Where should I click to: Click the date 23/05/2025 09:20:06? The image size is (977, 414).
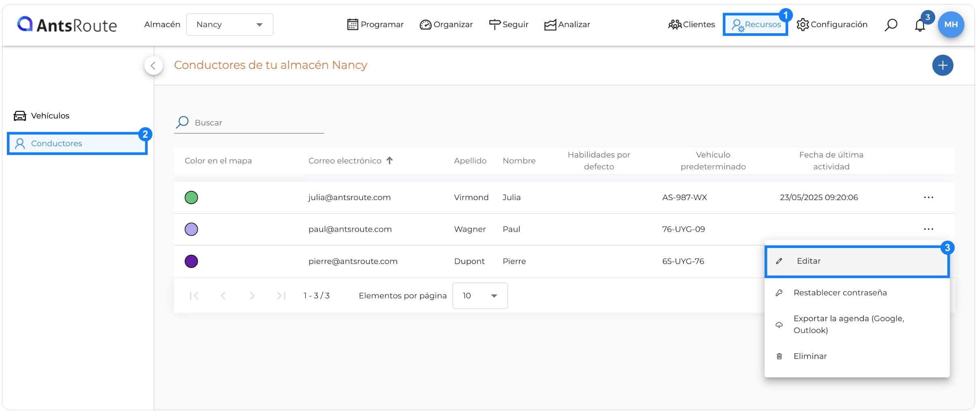coord(819,198)
